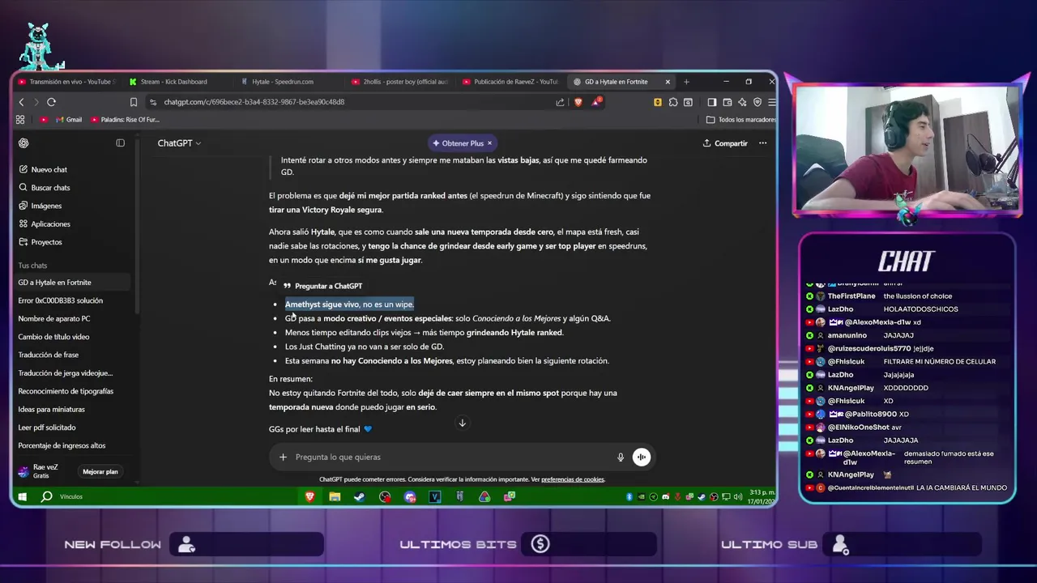Open Steam from the taskbar
Image resolution: width=1037 pixels, height=583 pixels.
click(x=359, y=496)
